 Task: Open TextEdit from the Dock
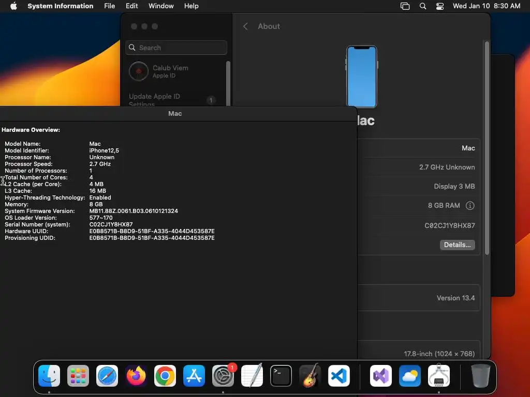click(x=252, y=376)
